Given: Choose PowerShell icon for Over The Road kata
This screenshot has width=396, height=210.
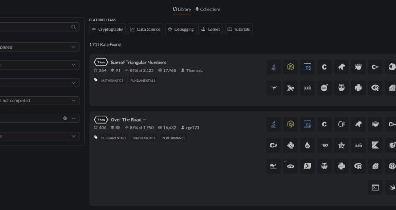Looking at the screenshot, I should (x=307, y=166).
